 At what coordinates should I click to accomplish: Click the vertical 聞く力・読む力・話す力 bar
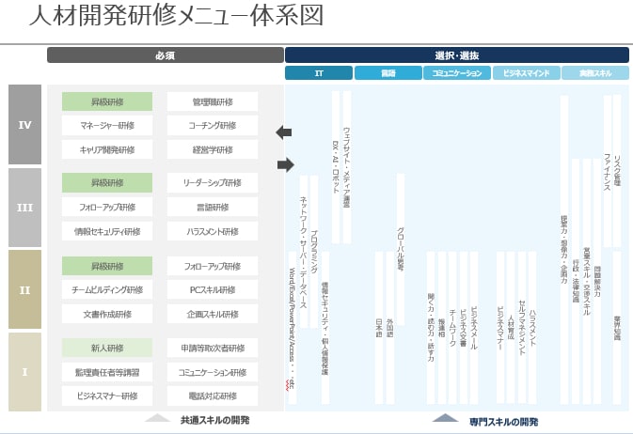431,328
